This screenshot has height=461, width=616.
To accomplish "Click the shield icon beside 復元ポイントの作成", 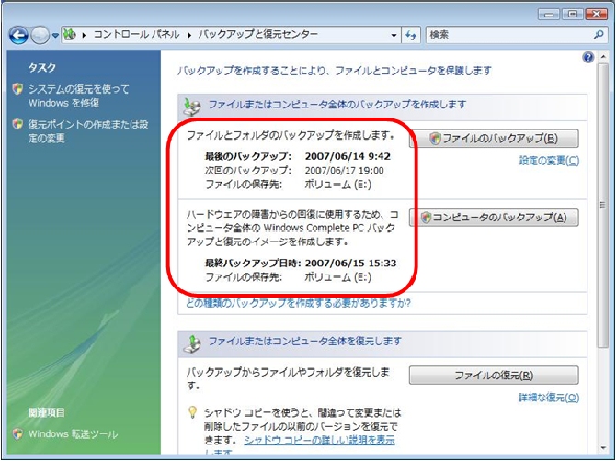I will point(17,125).
